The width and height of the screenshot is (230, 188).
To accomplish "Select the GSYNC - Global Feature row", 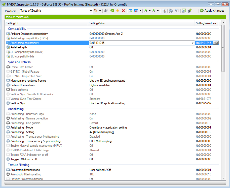I will click(x=112, y=72).
